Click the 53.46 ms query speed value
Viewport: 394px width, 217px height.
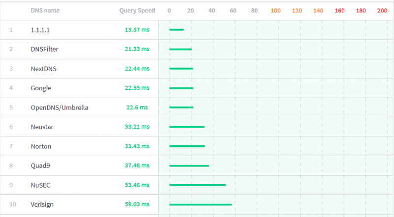click(x=137, y=185)
